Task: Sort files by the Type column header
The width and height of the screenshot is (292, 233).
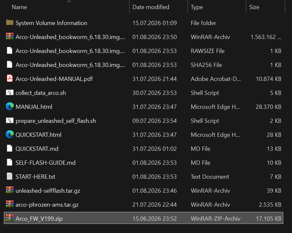Action: [197, 7]
